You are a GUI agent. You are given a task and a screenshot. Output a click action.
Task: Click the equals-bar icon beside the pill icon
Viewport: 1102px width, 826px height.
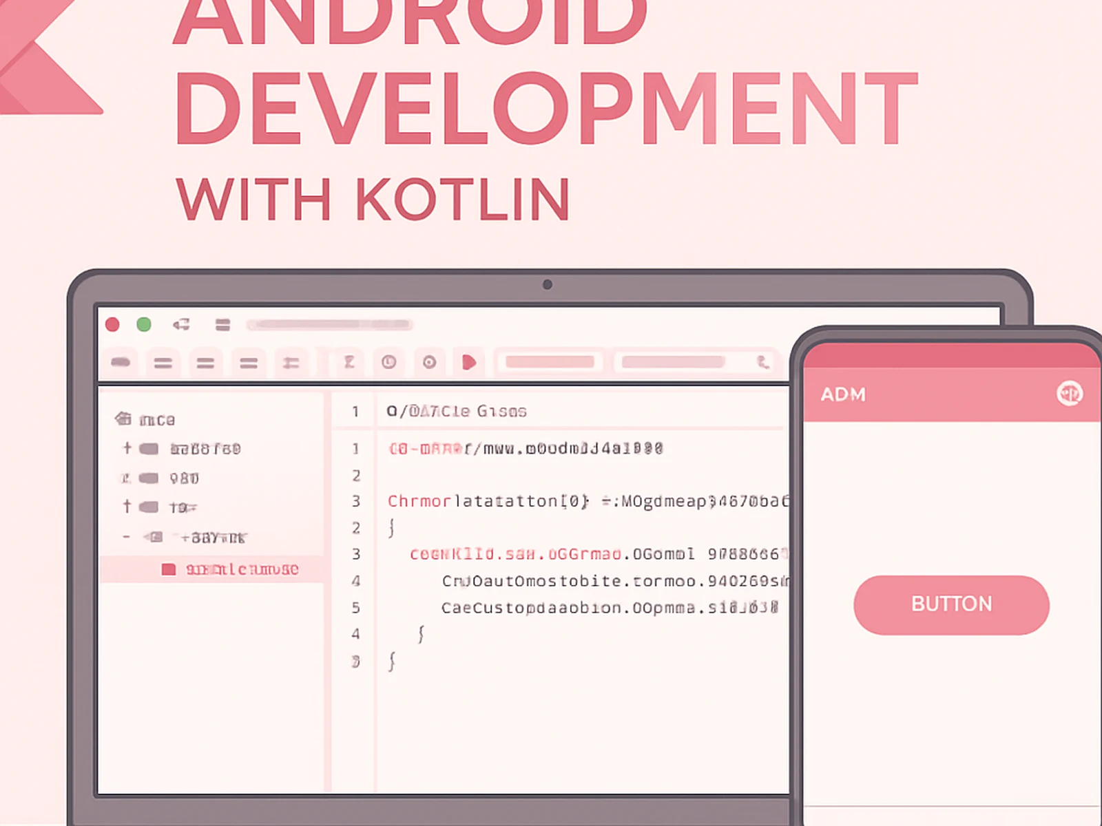pos(163,363)
